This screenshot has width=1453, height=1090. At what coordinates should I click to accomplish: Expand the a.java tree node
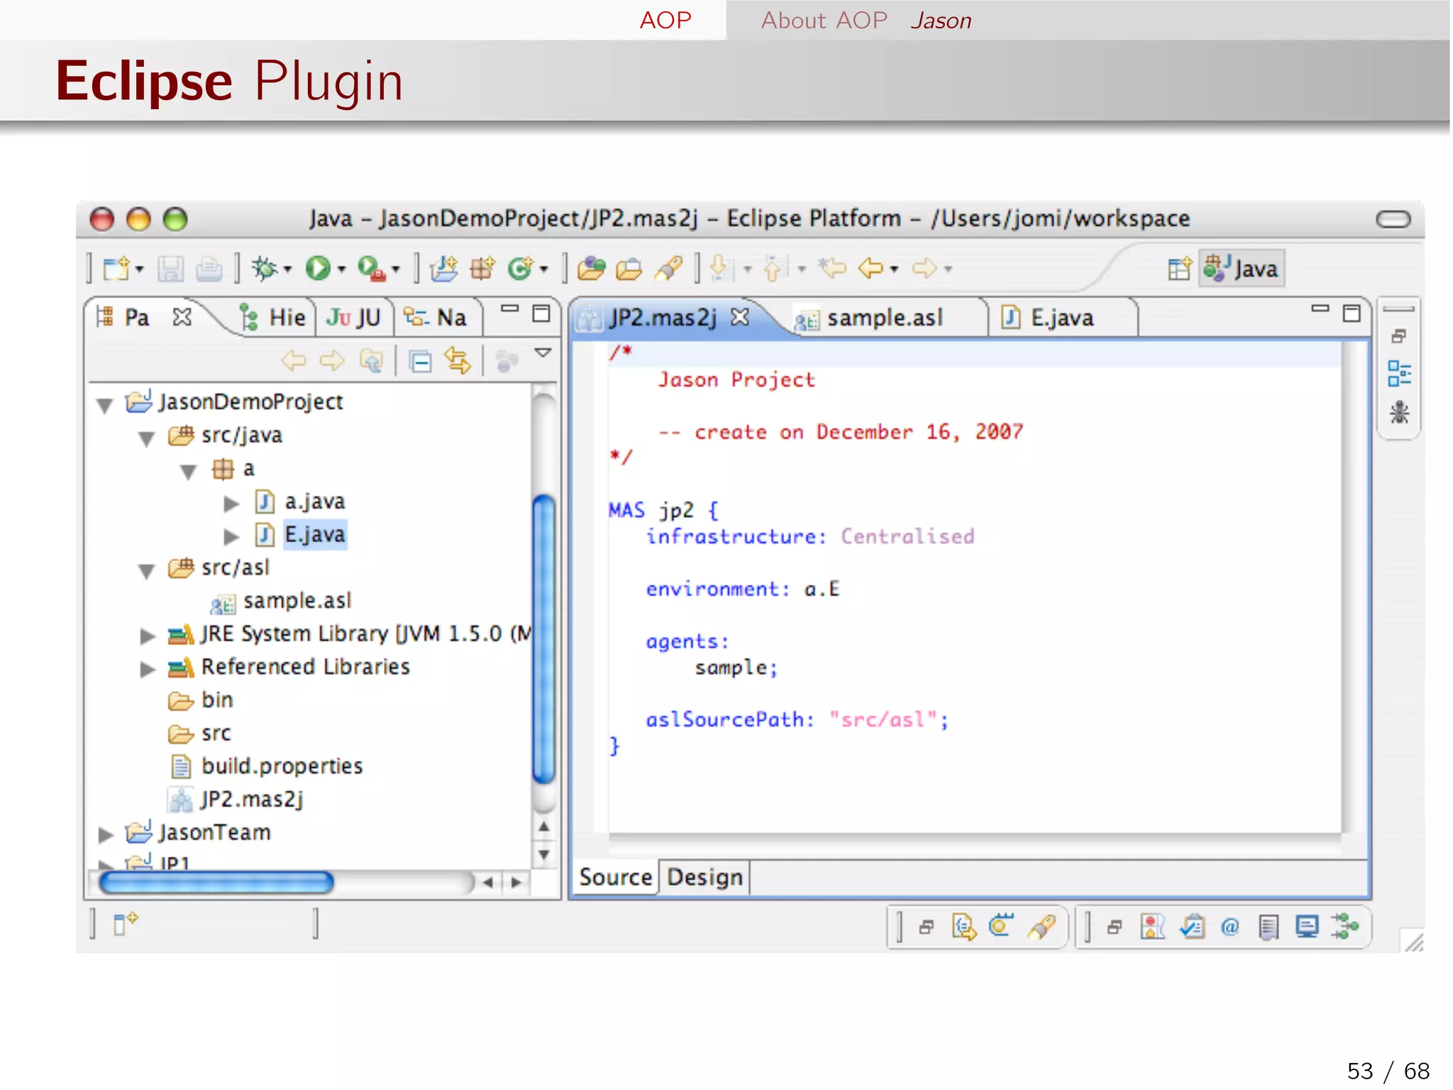231,504
